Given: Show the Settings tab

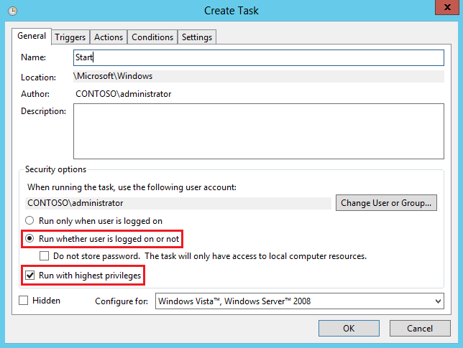Looking at the screenshot, I should 196,37.
